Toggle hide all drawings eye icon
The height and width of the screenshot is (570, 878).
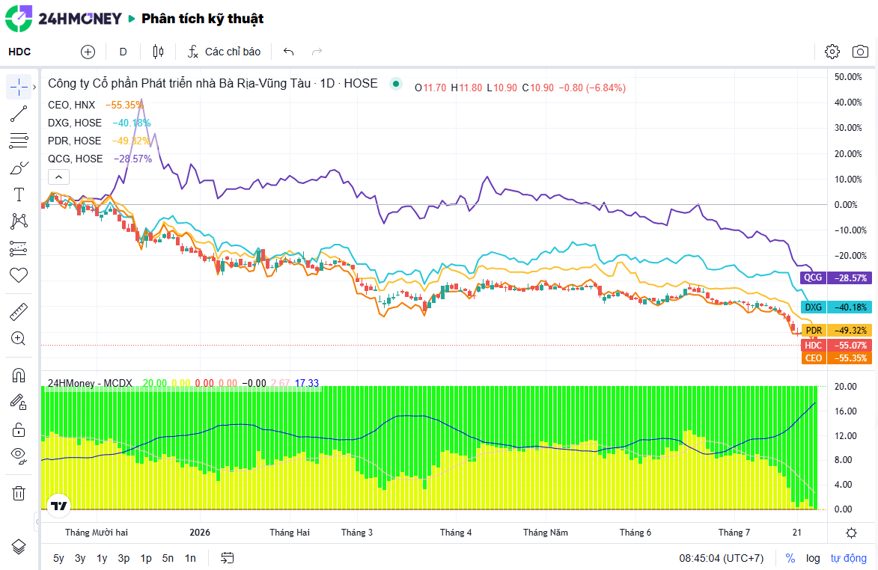tap(19, 456)
